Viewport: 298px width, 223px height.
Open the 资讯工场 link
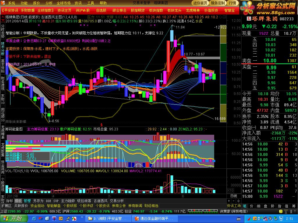[x=234, y=206]
